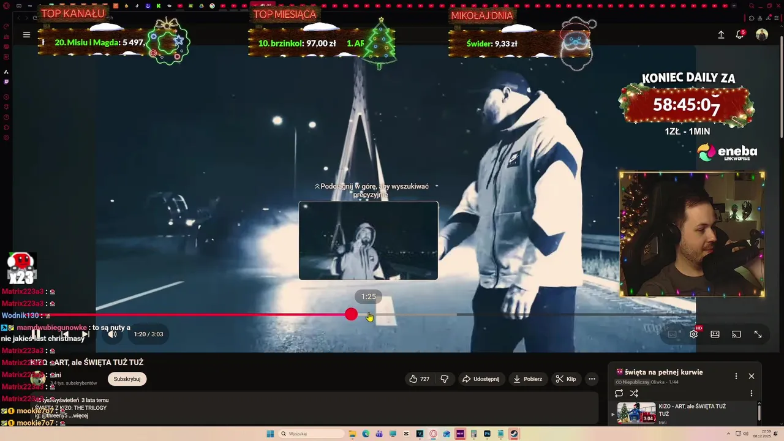Click the Udostępnij share button

click(x=481, y=379)
